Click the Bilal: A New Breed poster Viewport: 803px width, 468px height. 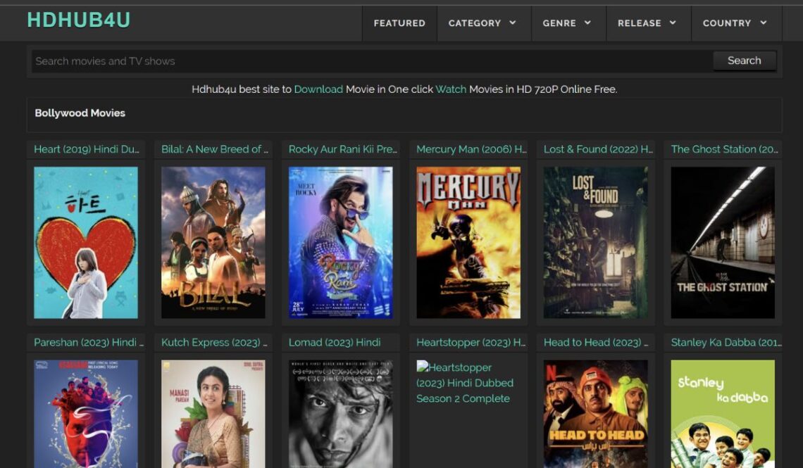click(213, 242)
